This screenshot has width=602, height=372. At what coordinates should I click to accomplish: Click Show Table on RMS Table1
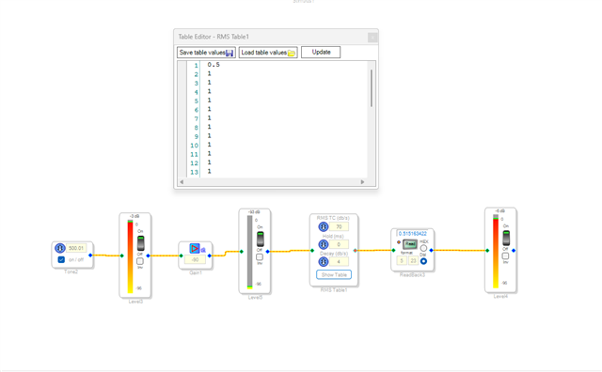334,275
